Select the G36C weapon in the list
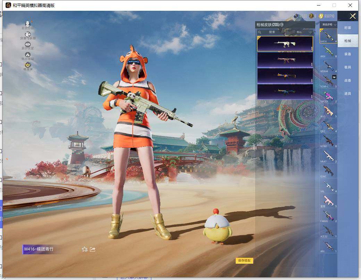The image size is (361, 280). 328,171
